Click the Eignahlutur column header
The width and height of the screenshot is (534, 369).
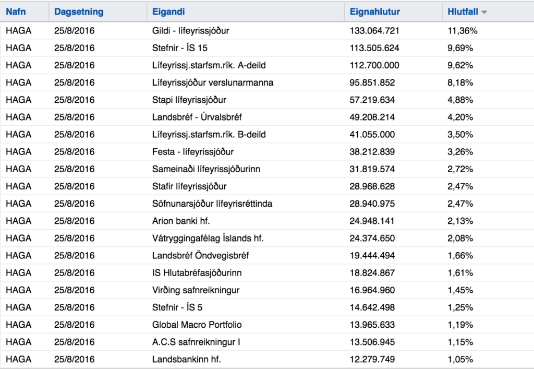coord(374,11)
